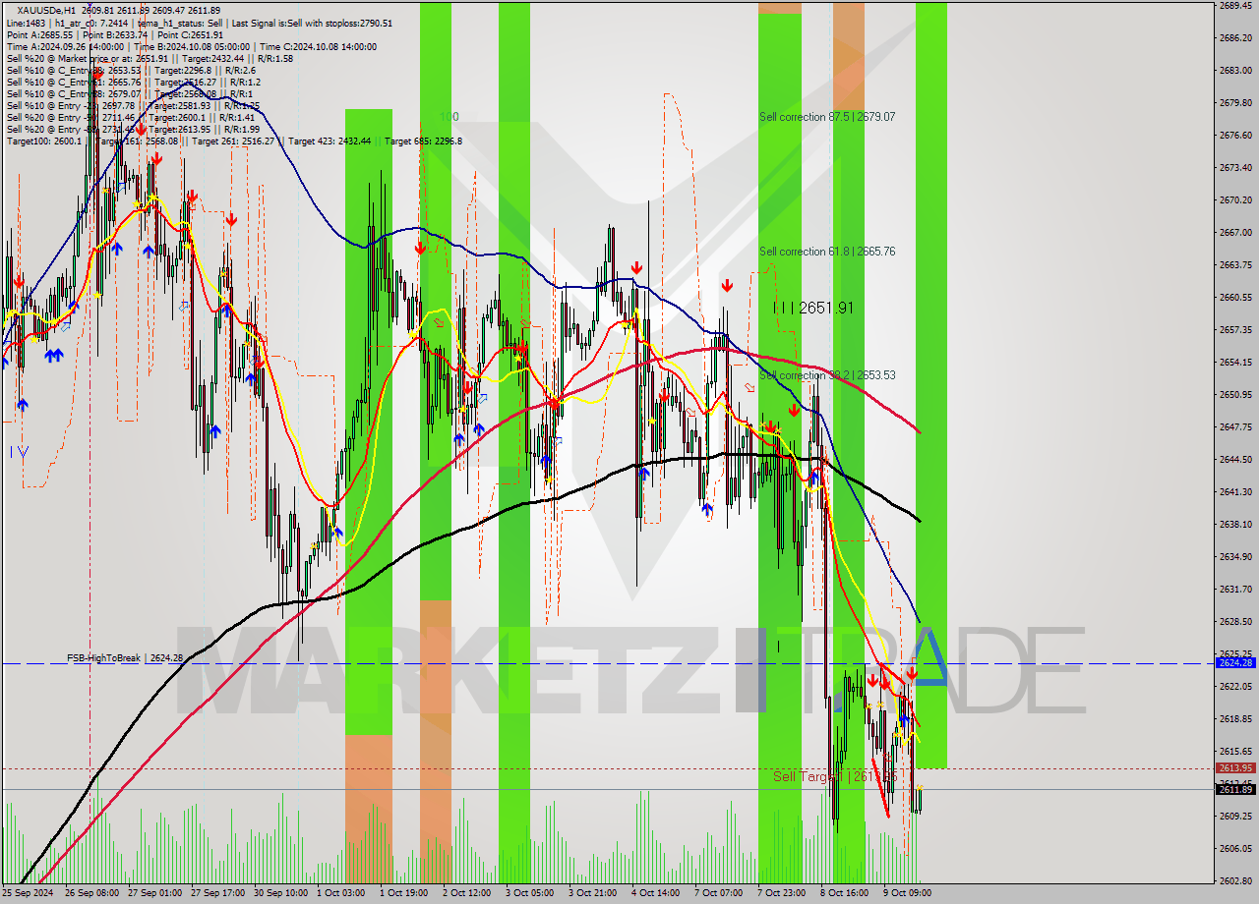Click the Sell %10 C_Entry61 2665.76 line

(x=133, y=82)
